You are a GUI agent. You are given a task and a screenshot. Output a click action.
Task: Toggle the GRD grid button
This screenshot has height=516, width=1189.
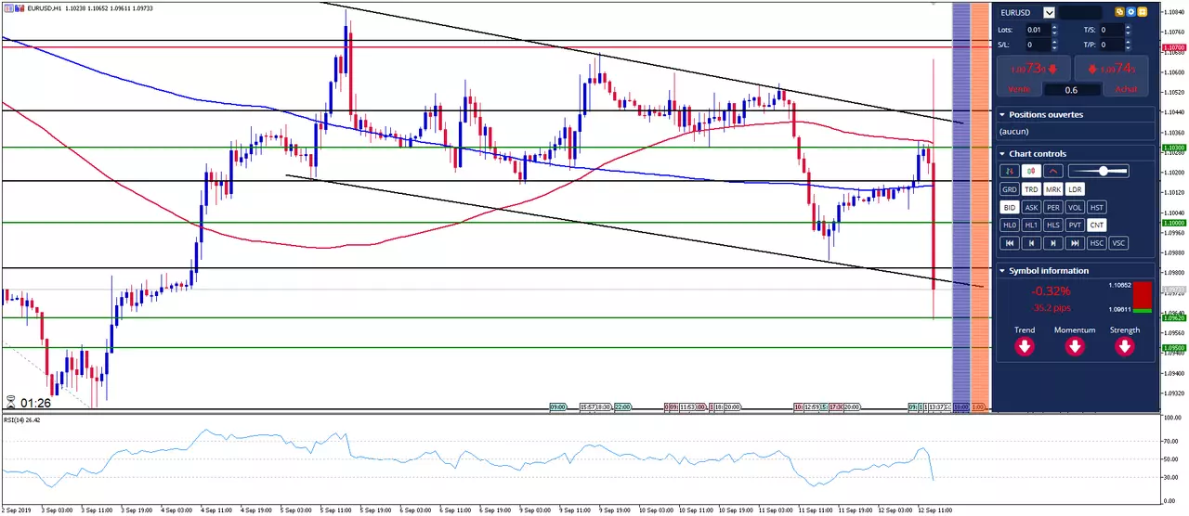(x=1010, y=189)
